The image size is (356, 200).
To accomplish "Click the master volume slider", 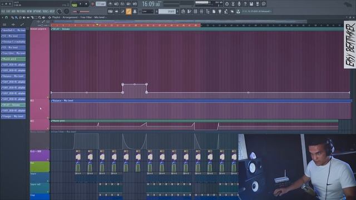I will [x=81, y=11].
